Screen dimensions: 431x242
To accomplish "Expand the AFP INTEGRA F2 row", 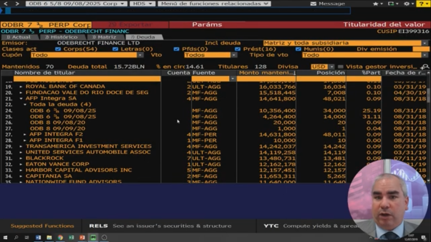I will click(25, 135).
